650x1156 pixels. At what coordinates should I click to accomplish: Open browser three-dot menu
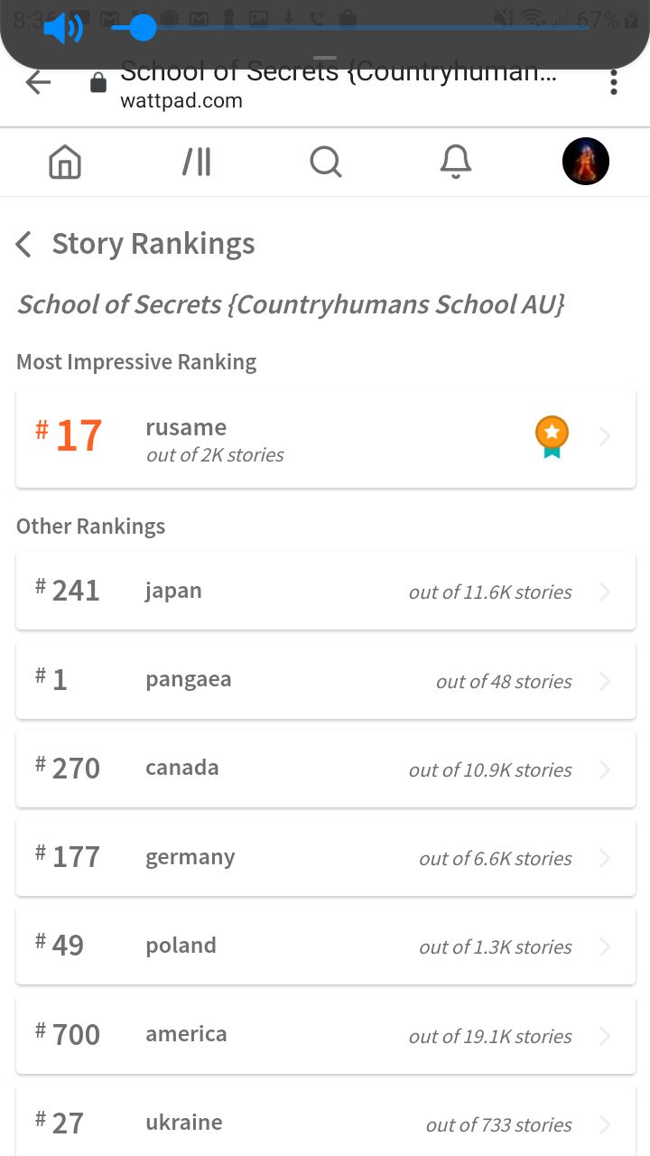614,83
